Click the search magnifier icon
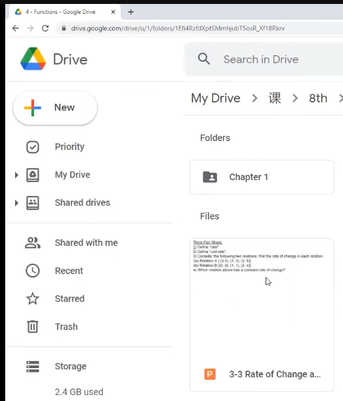This screenshot has height=401, width=343. [x=204, y=59]
